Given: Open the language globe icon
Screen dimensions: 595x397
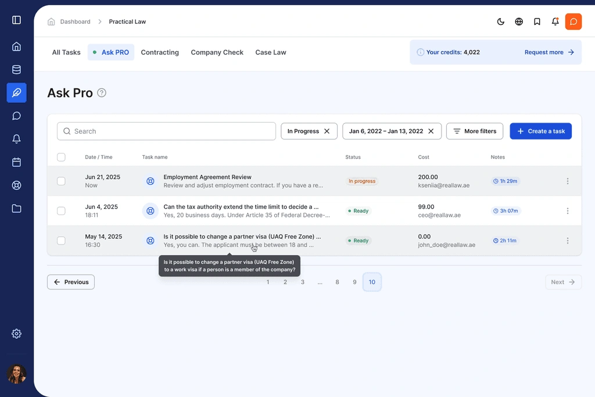Looking at the screenshot, I should 519,22.
